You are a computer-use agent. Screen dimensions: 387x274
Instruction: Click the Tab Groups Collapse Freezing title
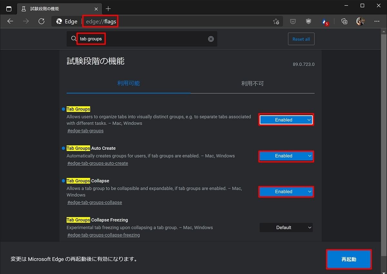(x=97, y=220)
